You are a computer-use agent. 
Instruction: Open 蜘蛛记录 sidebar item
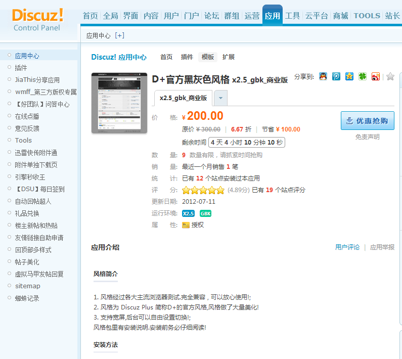(27, 298)
